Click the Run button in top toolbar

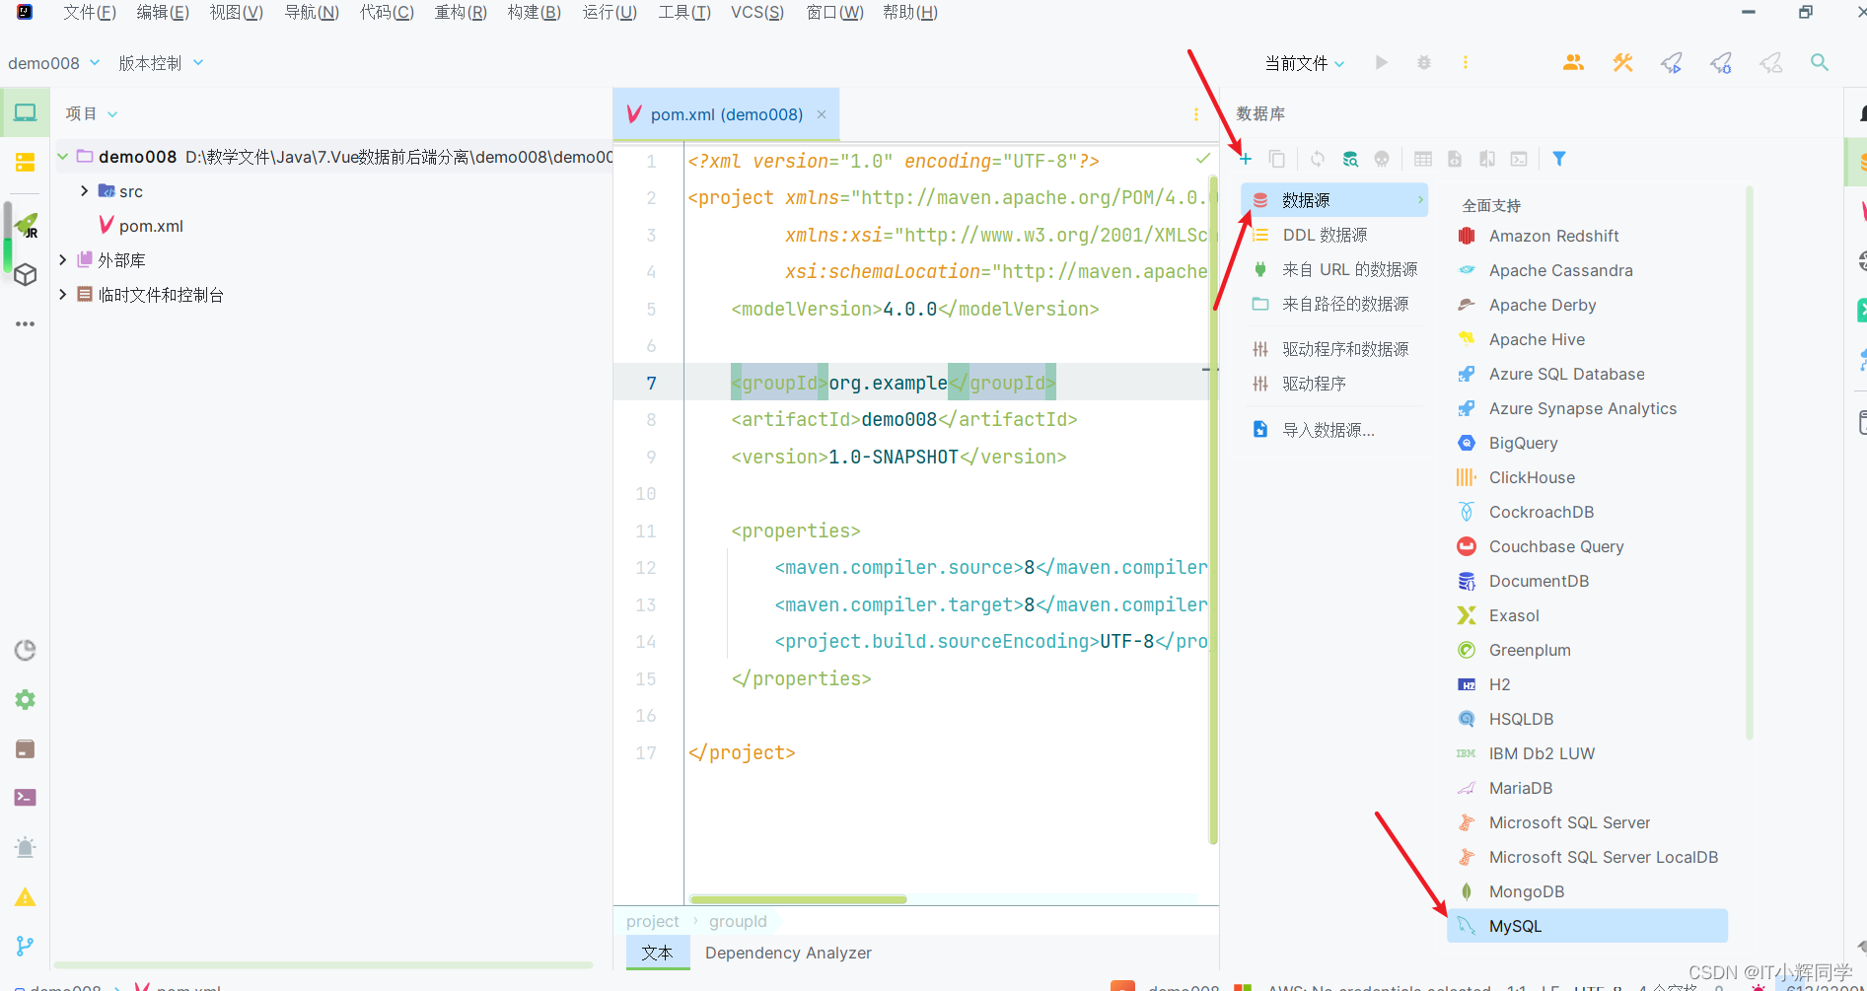(1381, 62)
